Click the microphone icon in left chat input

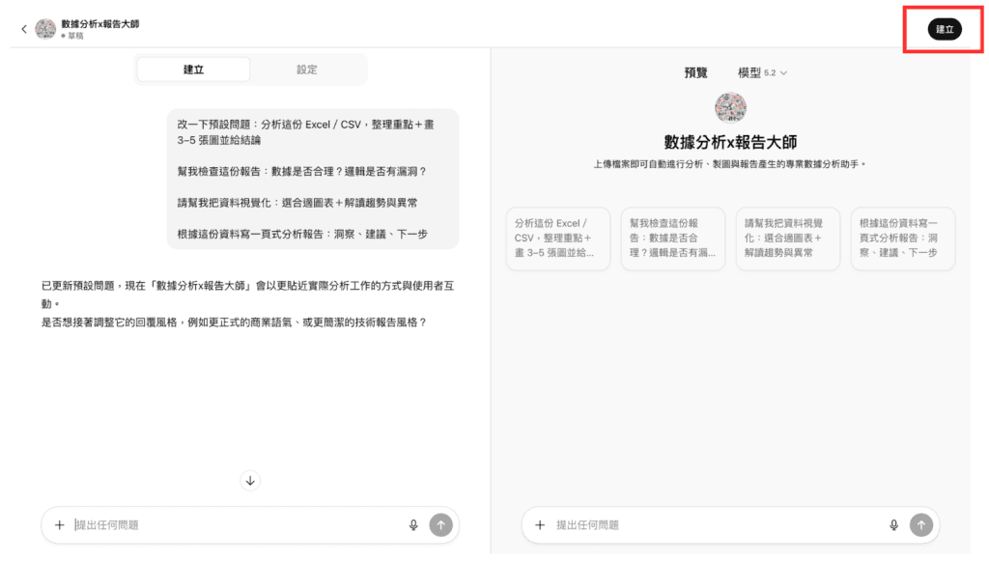tap(413, 524)
